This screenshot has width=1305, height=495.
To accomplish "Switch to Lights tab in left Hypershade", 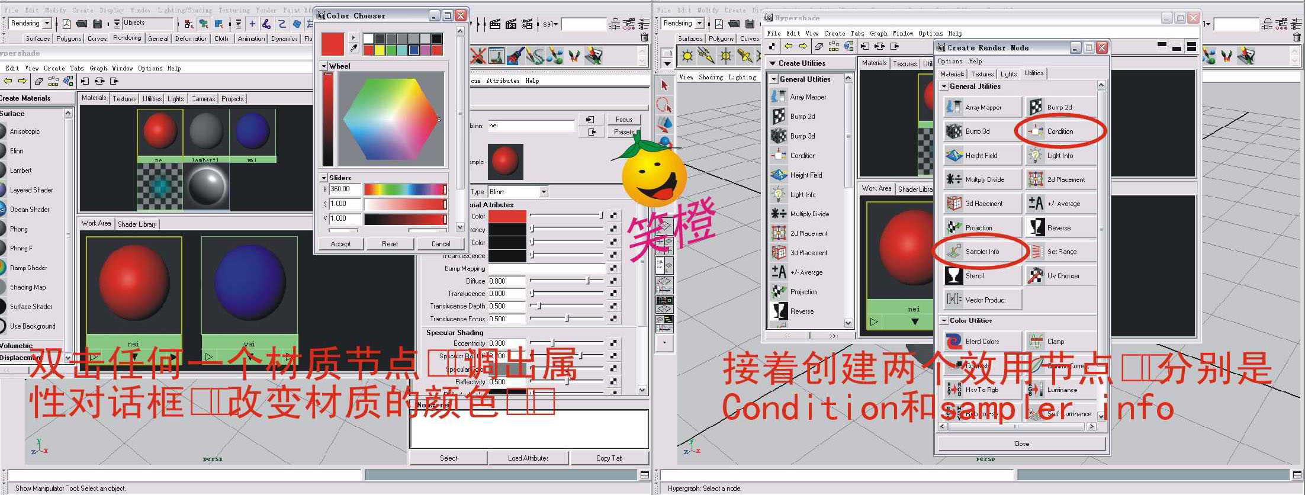I will click(x=175, y=99).
